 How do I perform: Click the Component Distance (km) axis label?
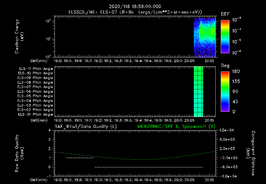(251, 153)
